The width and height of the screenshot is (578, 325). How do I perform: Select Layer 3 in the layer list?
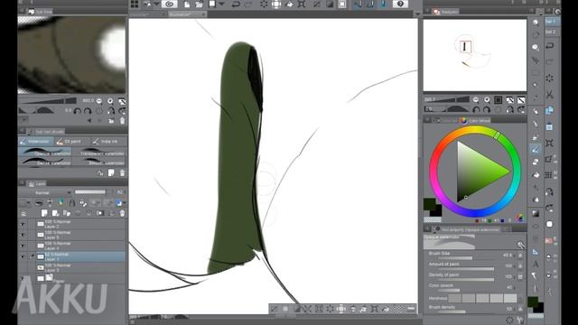click(x=81, y=267)
